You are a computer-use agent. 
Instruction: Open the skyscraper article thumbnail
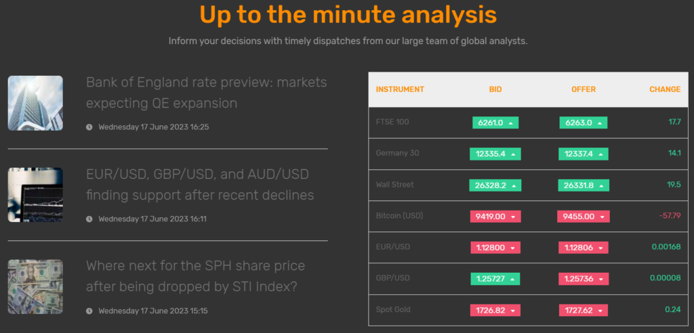tap(35, 103)
